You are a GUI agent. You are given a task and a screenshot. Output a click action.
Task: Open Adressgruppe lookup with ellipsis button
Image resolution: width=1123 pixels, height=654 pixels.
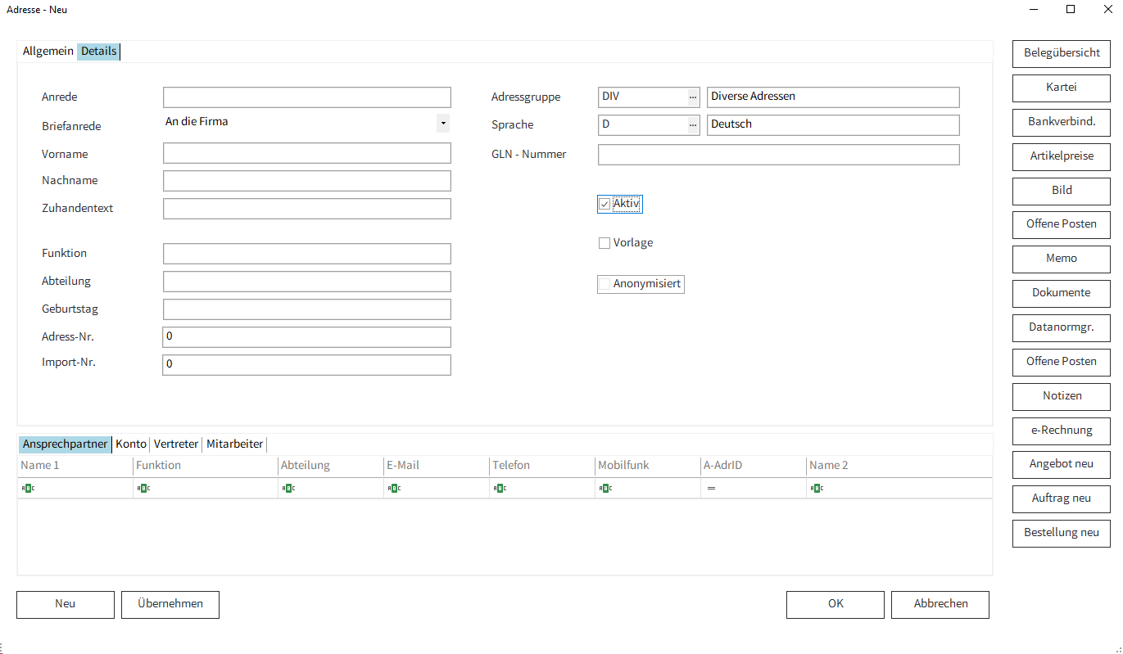coord(692,97)
